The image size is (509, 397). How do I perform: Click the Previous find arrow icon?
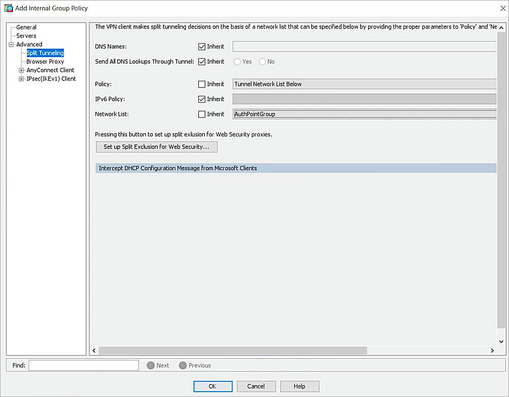point(183,365)
